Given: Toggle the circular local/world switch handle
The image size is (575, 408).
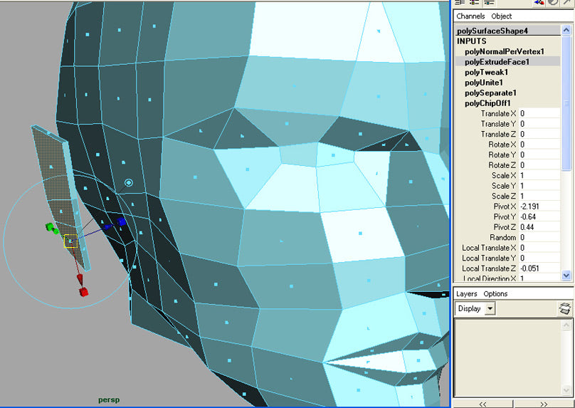Looking at the screenshot, I should (129, 183).
